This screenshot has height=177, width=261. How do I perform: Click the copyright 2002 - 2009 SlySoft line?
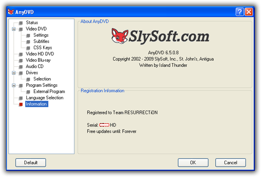click(x=163, y=59)
